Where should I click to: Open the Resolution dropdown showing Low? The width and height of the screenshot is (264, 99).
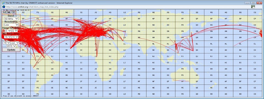[11, 25]
